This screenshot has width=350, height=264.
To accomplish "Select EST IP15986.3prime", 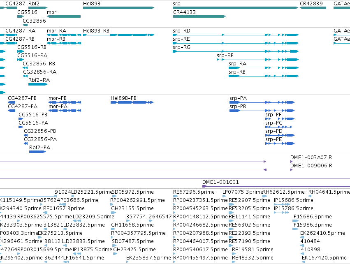I will (312, 225).
